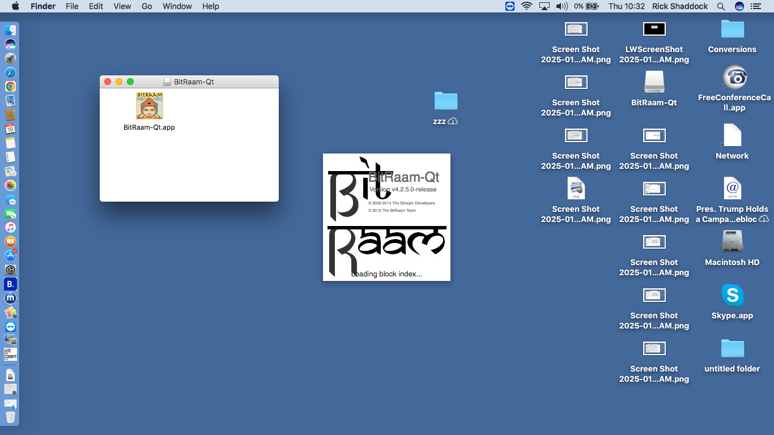This screenshot has width=774, height=435.
Task: Open iTunes music icon in dock
Action: click(x=10, y=228)
